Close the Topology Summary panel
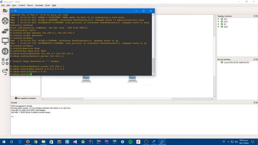The height and width of the screenshot is (145, 258). [x=256, y=16]
